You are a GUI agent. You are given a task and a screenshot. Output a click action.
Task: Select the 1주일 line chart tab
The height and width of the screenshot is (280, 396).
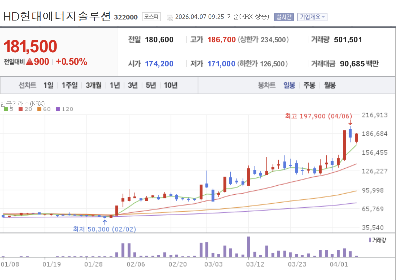click(70, 85)
